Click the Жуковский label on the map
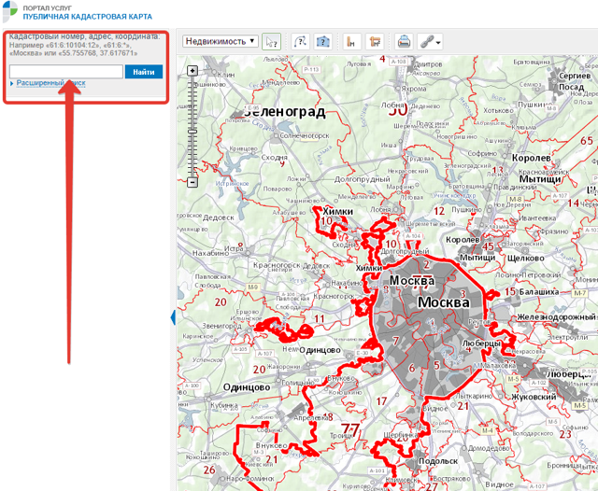 click(534, 397)
